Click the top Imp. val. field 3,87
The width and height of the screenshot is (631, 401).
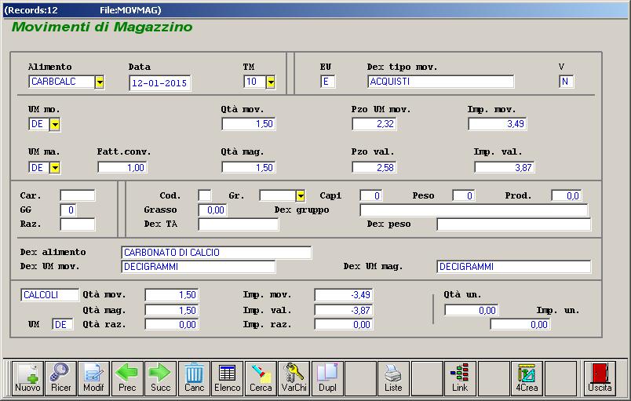[x=504, y=167]
